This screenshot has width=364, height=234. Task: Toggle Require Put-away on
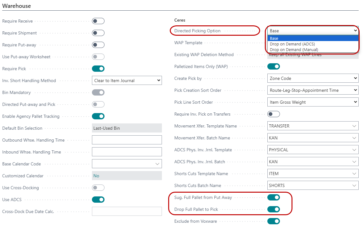[98, 45]
